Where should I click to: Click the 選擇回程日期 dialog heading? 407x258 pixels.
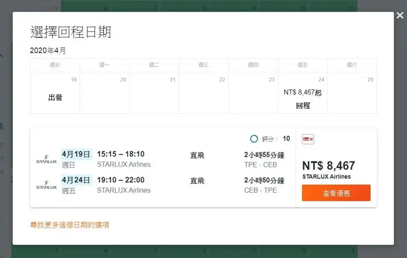pyautogui.click(x=70, y=32)
